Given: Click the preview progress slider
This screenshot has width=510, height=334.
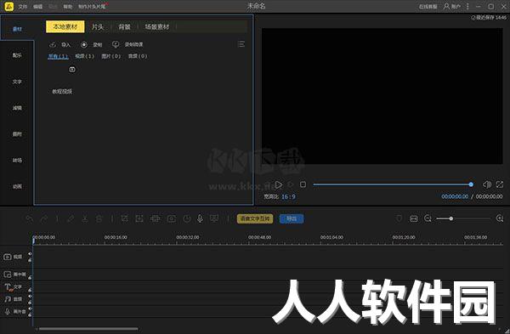Looking at the screenshot, I should pos(393,184).
